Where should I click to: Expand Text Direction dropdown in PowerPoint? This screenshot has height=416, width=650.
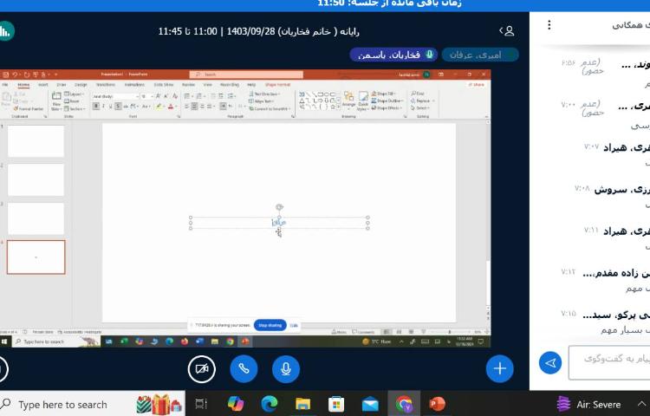click(x=264, y=94)
